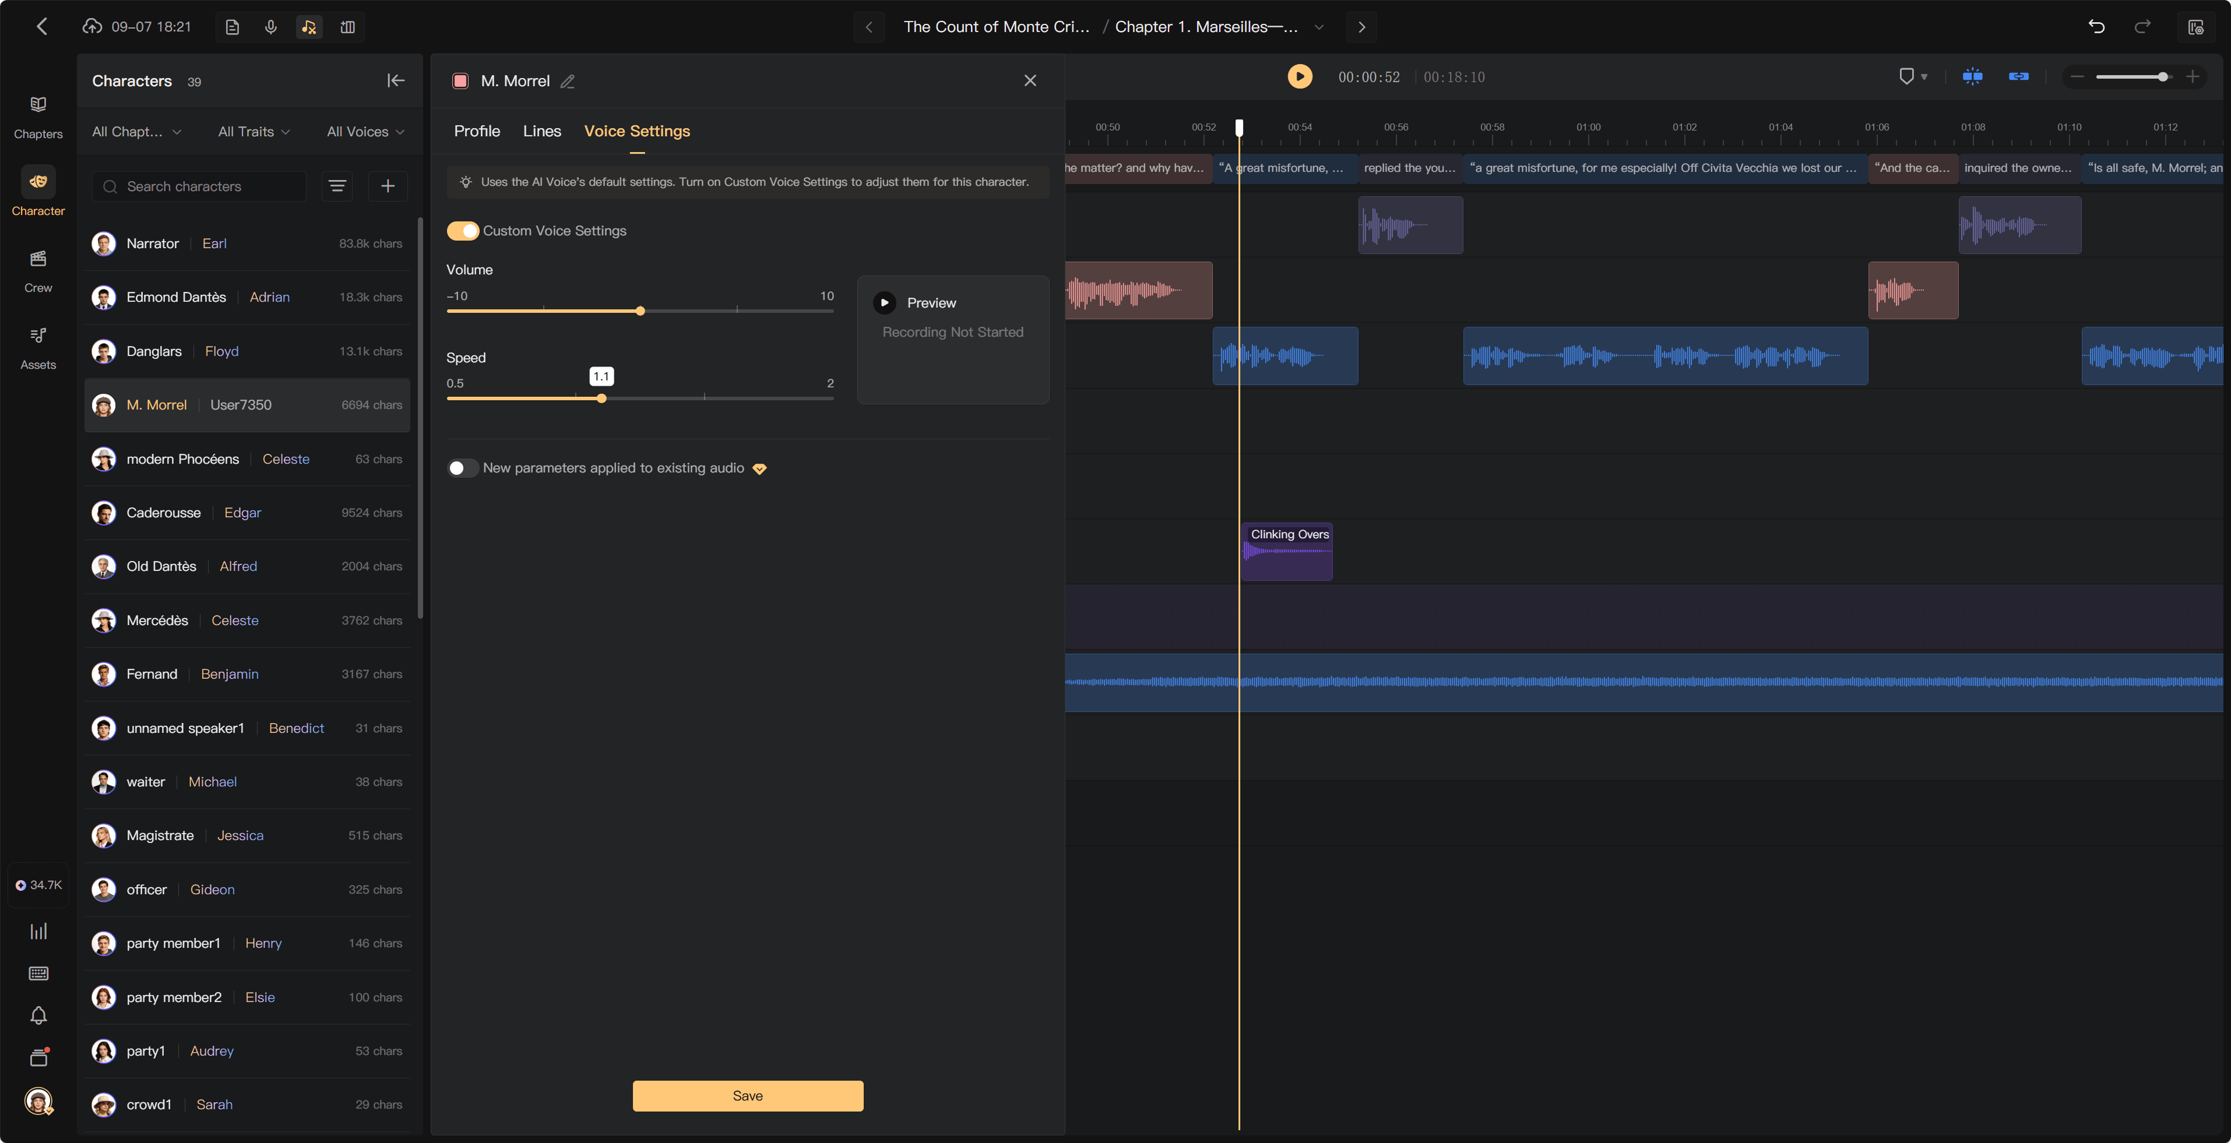Expand the All Traits filter dropdown
The image size is (2231, 1143).
pyautogui.click(x=254, y=132)
